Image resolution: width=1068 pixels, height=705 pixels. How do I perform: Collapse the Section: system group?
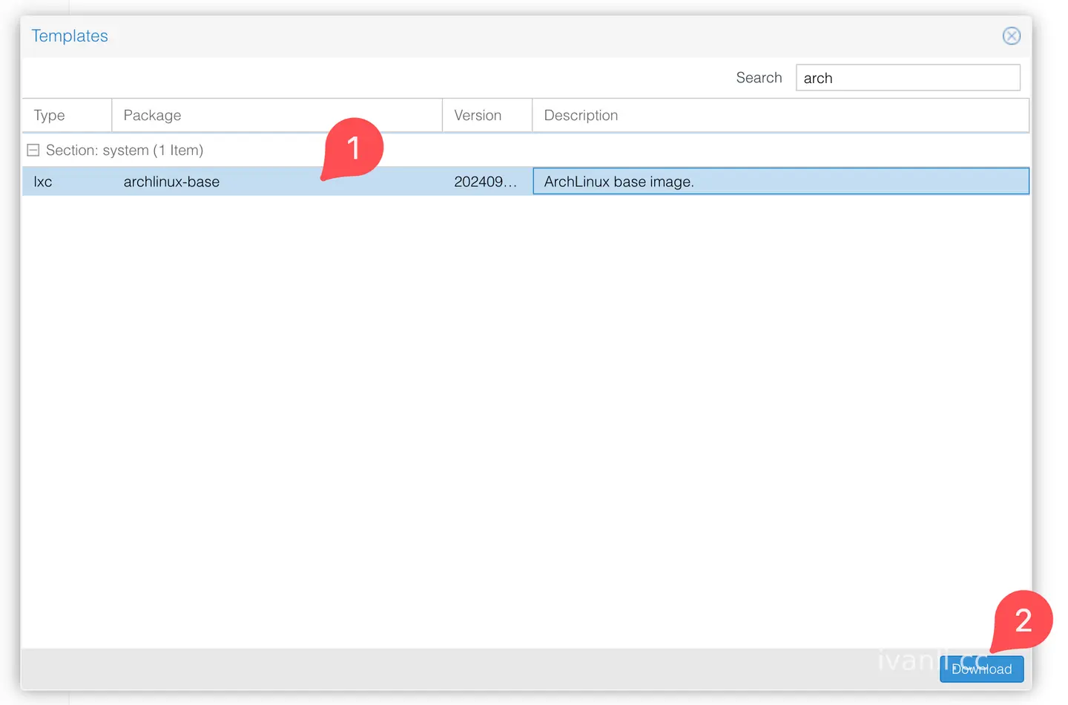point(33,150)
